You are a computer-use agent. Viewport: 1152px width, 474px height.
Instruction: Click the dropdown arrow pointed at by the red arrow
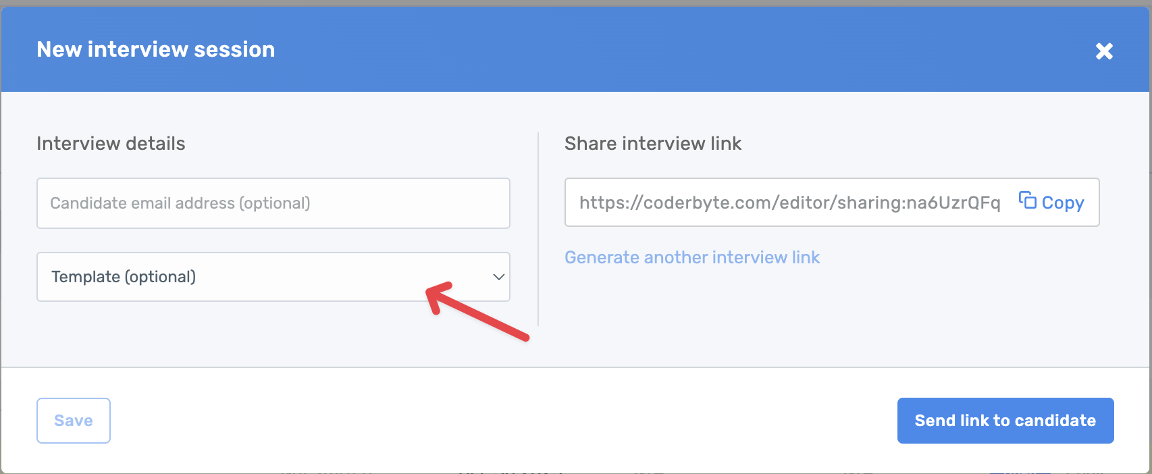point(498,277)
